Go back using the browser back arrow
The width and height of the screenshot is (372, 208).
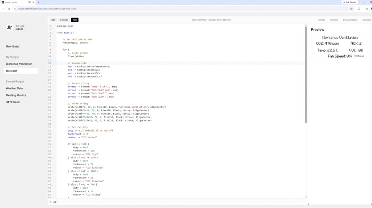click(x=3, y=9)
